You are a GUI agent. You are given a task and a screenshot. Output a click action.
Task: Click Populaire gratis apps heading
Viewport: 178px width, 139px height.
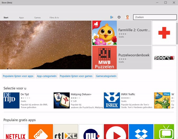pos(20,120)
